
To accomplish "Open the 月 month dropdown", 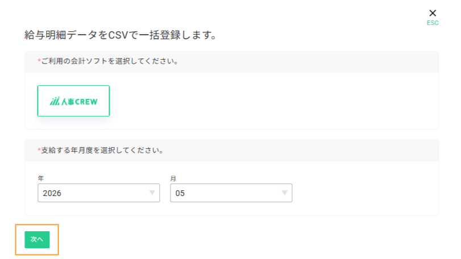I will pyautogui.click(x=231, y=193).
